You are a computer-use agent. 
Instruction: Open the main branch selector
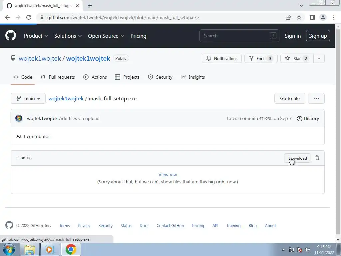(28, 98)
